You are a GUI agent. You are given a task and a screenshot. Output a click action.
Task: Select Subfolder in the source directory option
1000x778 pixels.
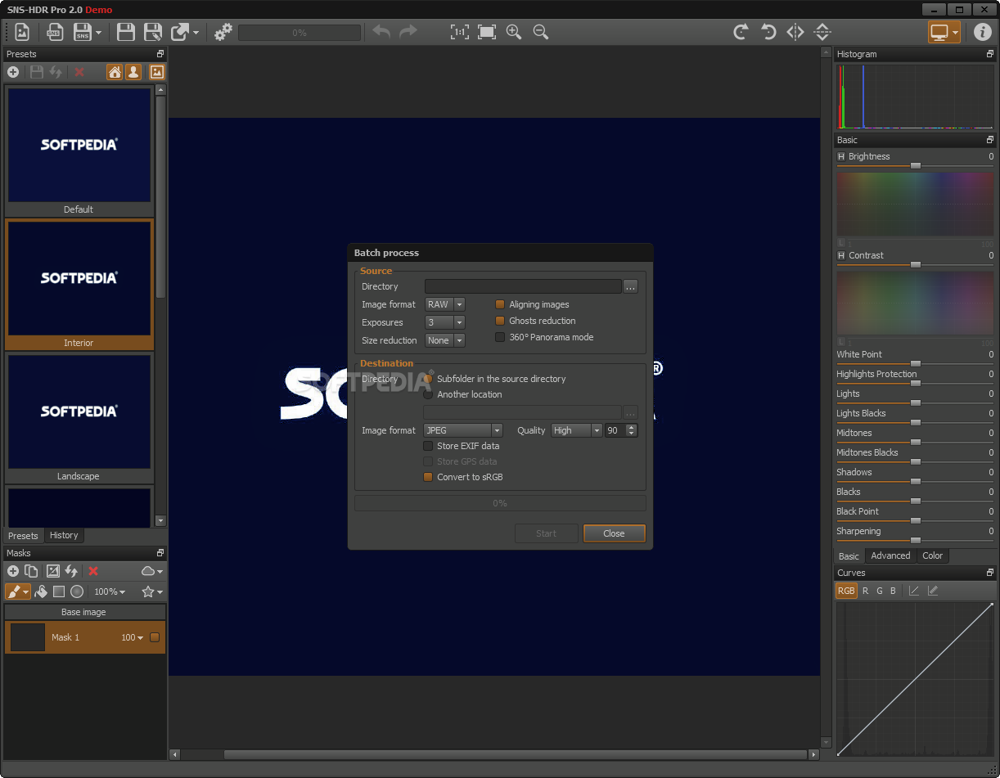point(428,379)
